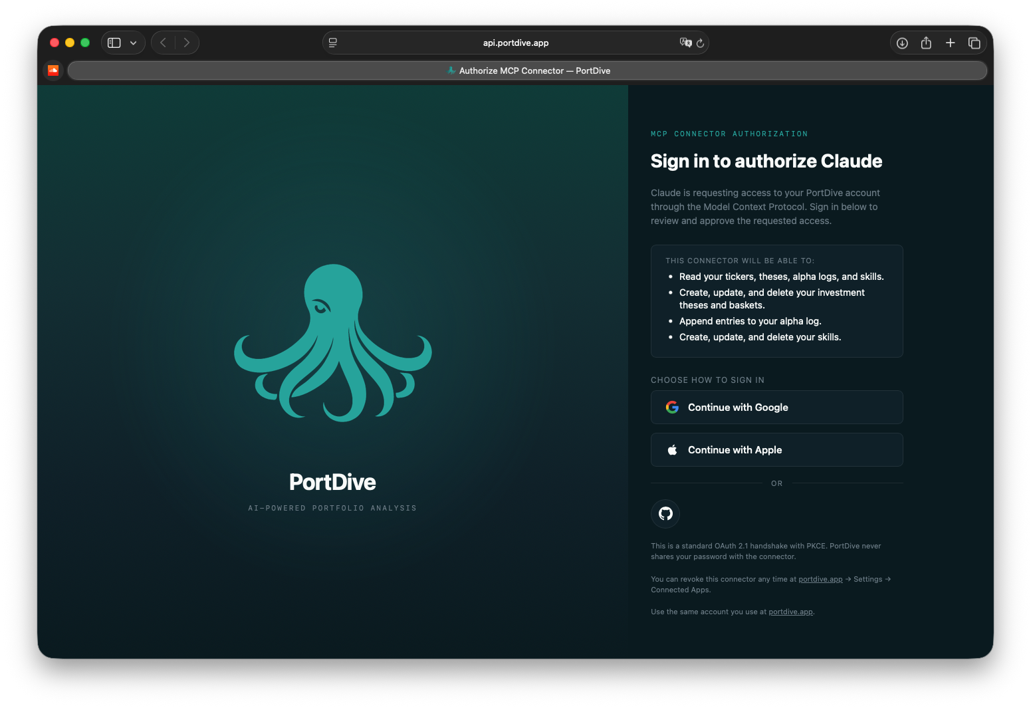
Task: Click 'THIS CONNECTOR WILL BE ABLE TO:' label
Action: 740,261
